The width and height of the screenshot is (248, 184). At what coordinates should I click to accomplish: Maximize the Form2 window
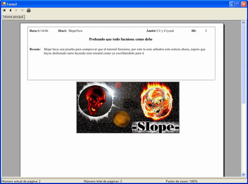click(x=238, y=4)
